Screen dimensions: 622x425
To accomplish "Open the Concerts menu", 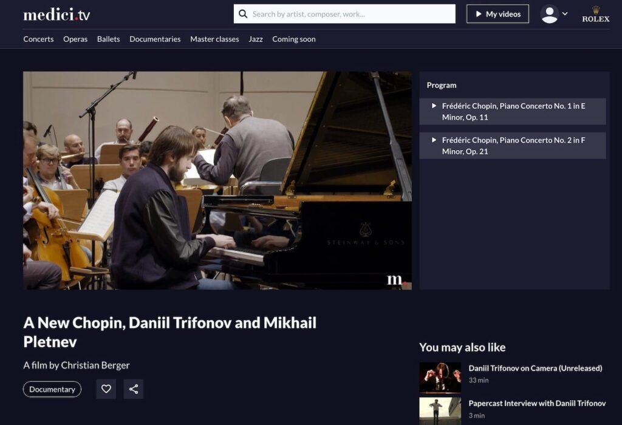I will pos(38,39).
